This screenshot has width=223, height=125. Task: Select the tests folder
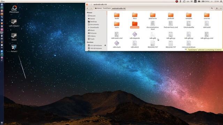[x=117, y=25]
